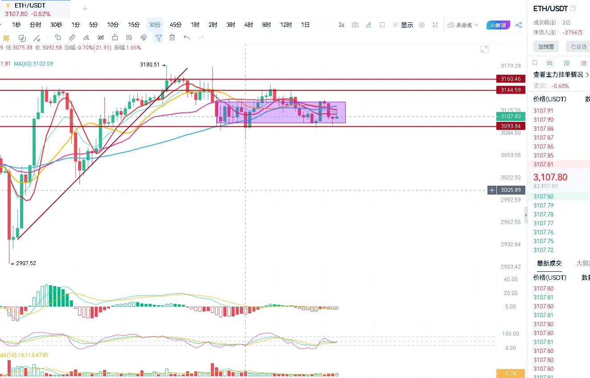Select the trend line drawing tool
Screen dimensions: 590x378
pyautogui.click(x=37, y=38)
